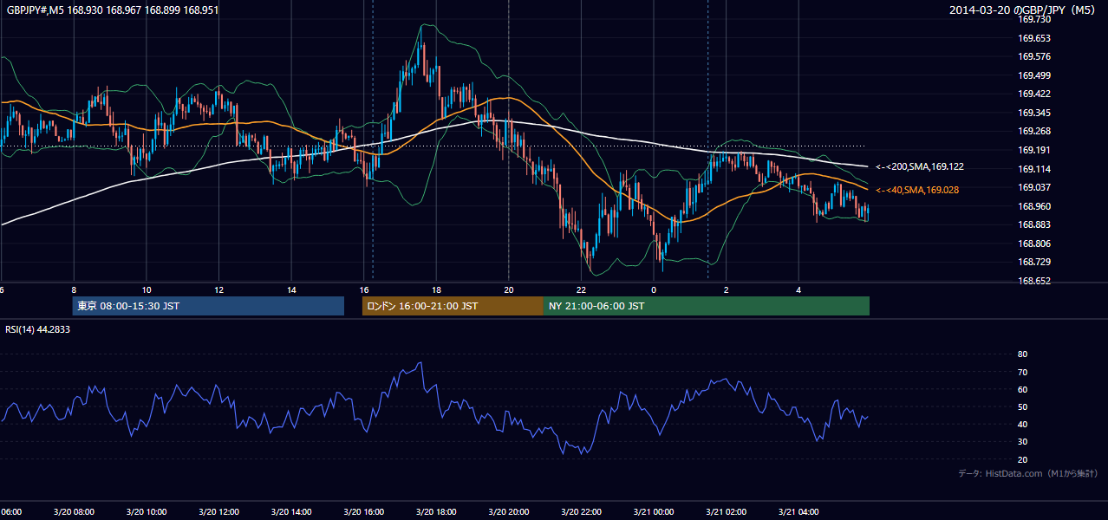
Task: Click the 168.960 price axis label
Action: point(1034,206)
